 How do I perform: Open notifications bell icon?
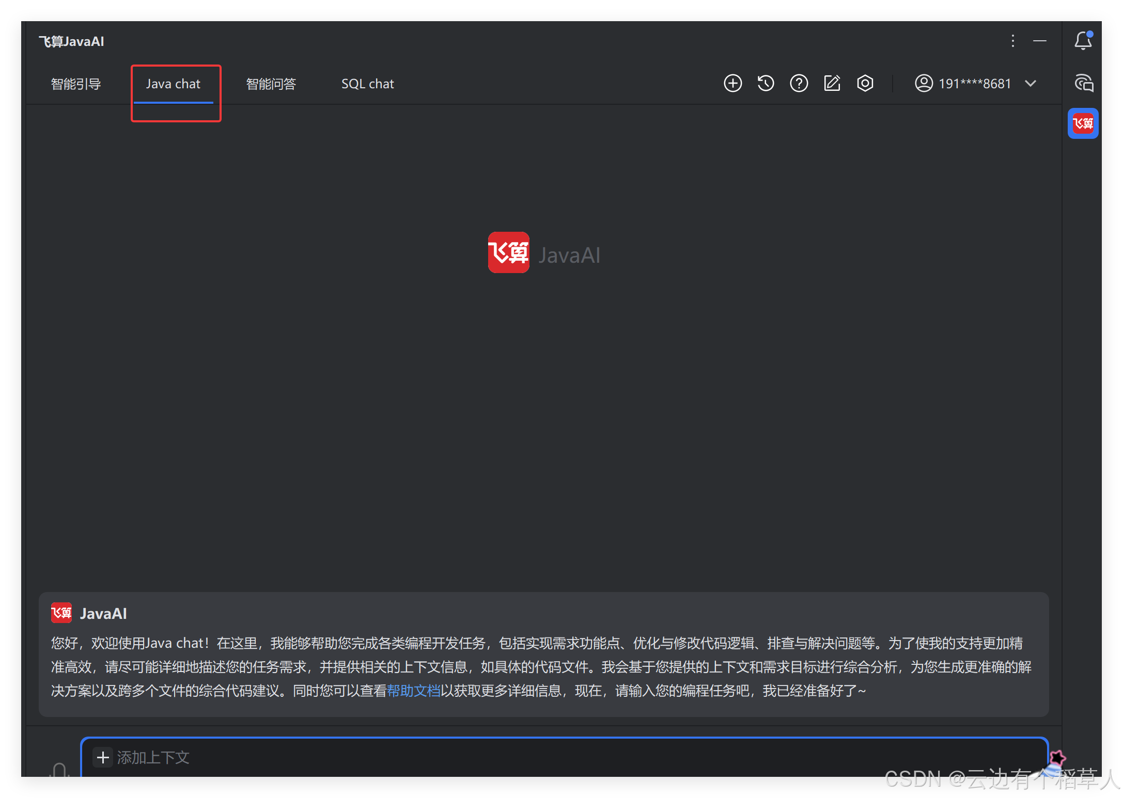[1083, 41]
